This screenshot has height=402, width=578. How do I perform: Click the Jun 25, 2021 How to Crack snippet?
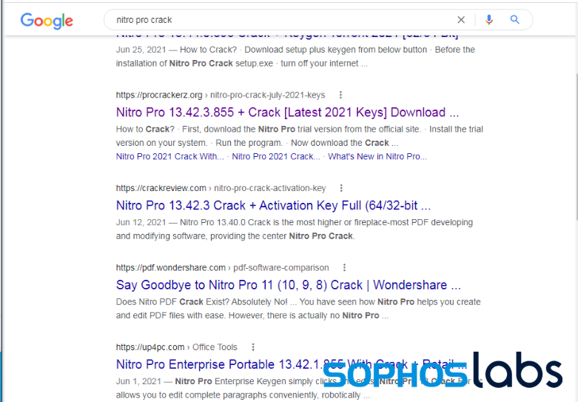point(295,56)
